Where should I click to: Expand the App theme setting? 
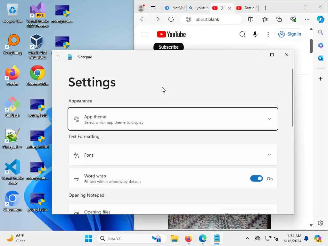coord(173,119)
